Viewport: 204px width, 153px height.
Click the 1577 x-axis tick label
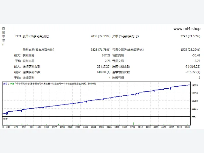tap(55, 127)
